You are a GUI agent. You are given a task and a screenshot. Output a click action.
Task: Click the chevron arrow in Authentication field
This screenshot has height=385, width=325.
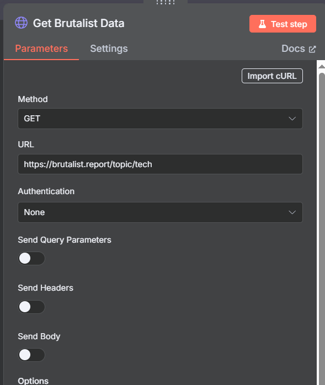click(292, 212)
